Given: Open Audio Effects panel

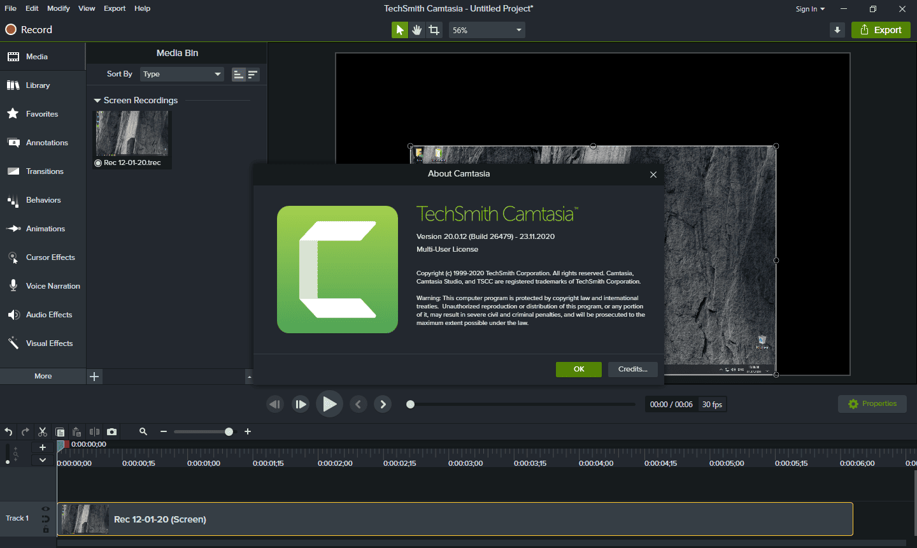Looking at the screenshot, I should coord(43,315).
